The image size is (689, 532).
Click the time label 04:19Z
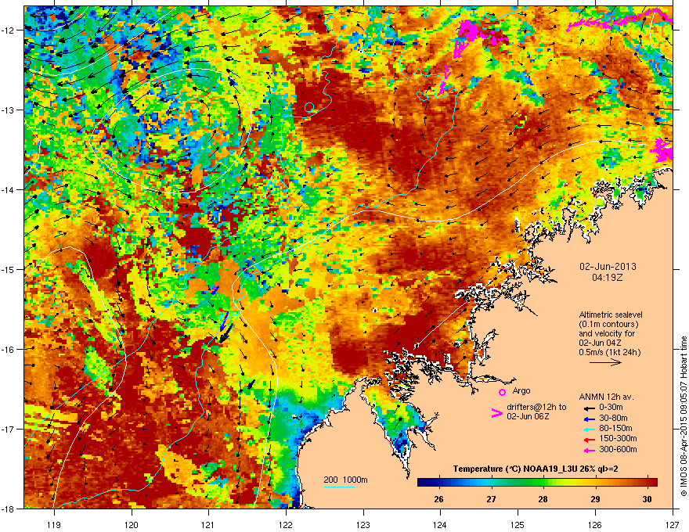pos(608,278)
